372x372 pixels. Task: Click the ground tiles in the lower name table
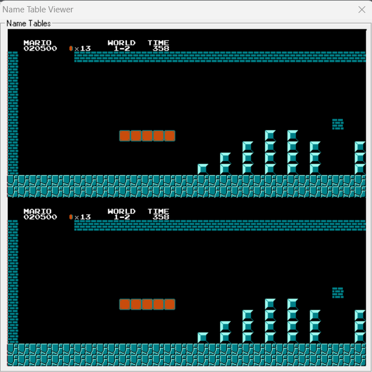point(187,355)
